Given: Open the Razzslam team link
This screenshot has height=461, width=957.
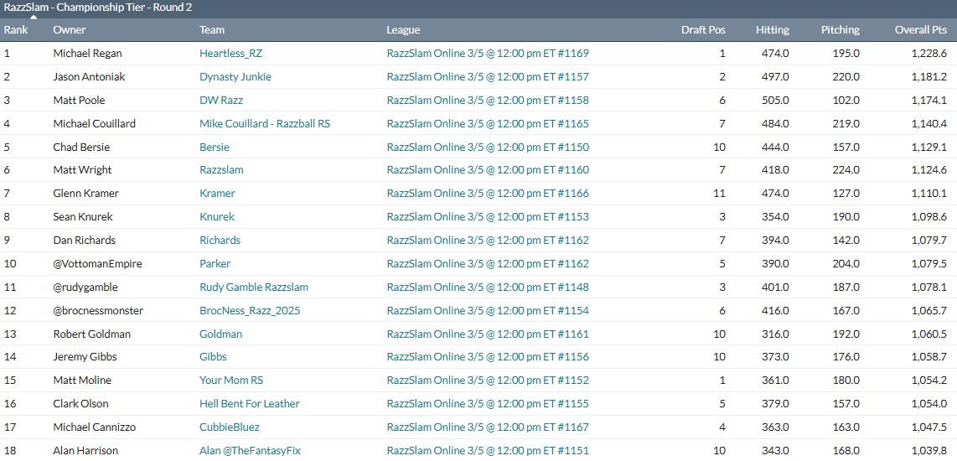Looking at the screenshot, I should point(221,170).
